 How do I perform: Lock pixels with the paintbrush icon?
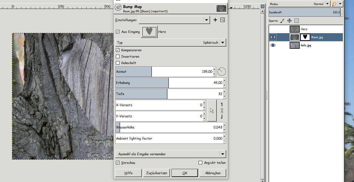tap(282, 21)
